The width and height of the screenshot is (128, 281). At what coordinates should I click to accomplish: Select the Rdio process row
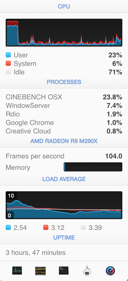coord(64,114)
